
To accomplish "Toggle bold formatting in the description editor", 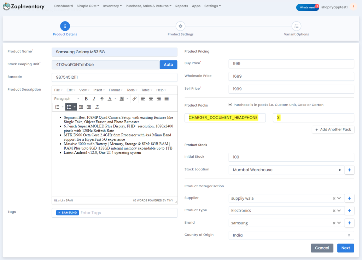I will click(x=86, y=98).
